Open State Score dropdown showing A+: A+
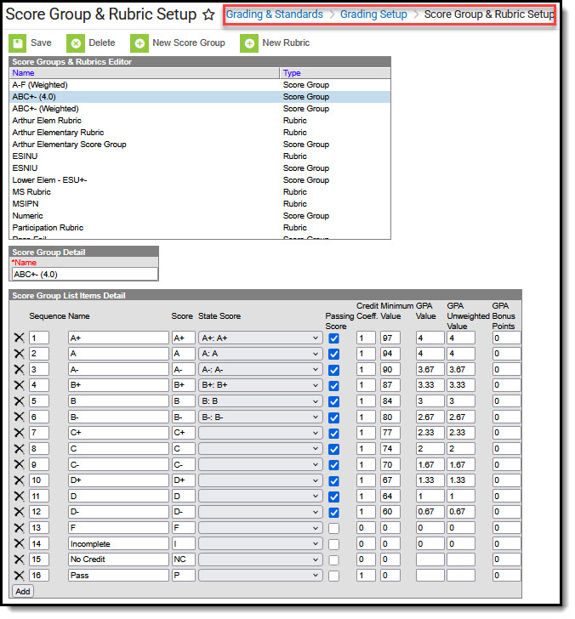575x619 pixels. (260, 338)
